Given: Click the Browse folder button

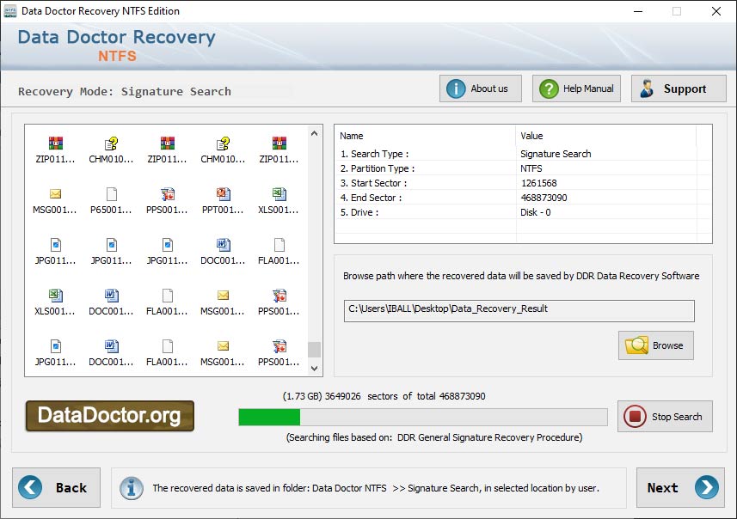Looking at the screenshot, I should (655, 345).
